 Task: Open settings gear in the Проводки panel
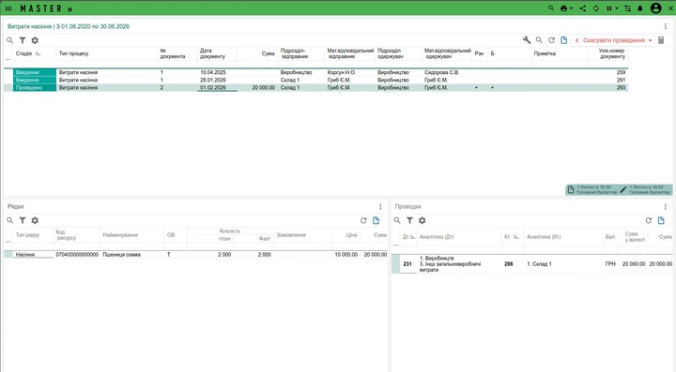point(422,220)
